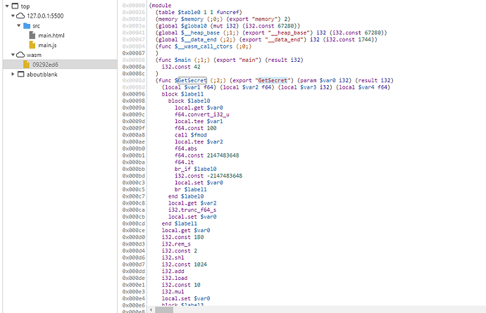Set breakpoint at offset 0x0008a
This screenshot has width=486, height=313.
133,67
